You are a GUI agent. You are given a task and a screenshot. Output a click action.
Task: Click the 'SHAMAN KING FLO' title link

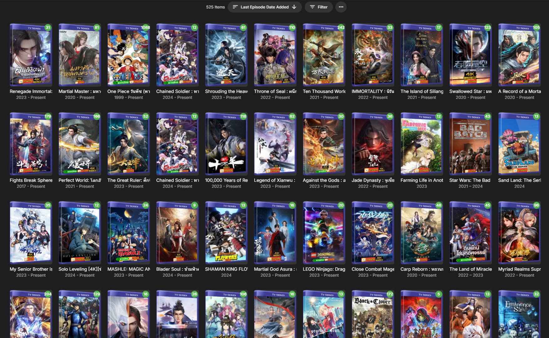click(226, 269)
